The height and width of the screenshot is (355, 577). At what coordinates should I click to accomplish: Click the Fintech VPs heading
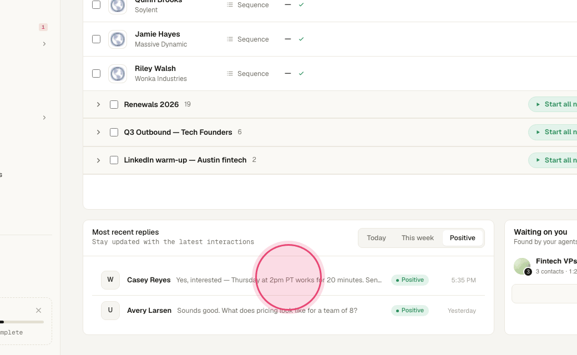pos(556,261)
